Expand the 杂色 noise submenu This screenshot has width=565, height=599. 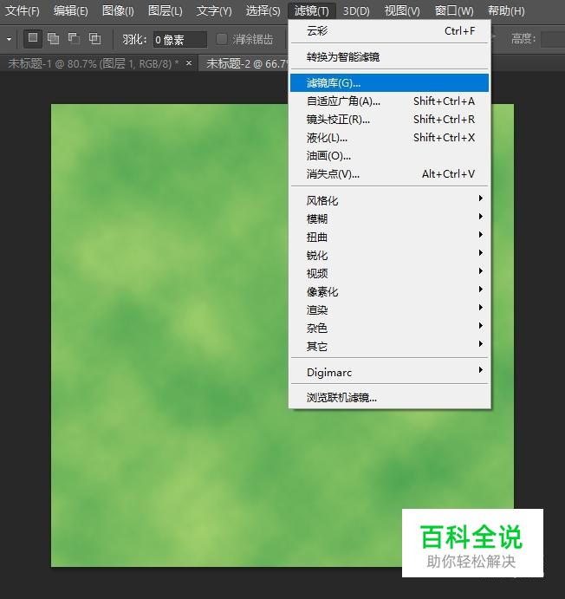(x=389, y=328)
